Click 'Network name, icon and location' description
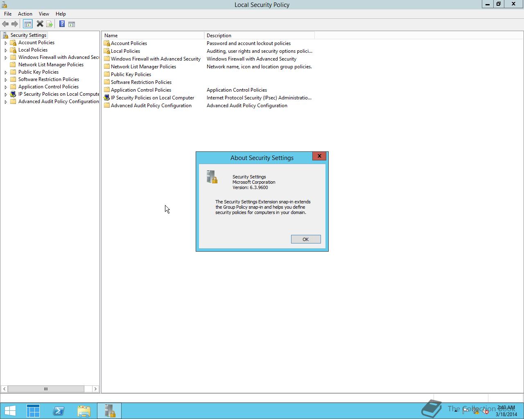 (259, 67)
